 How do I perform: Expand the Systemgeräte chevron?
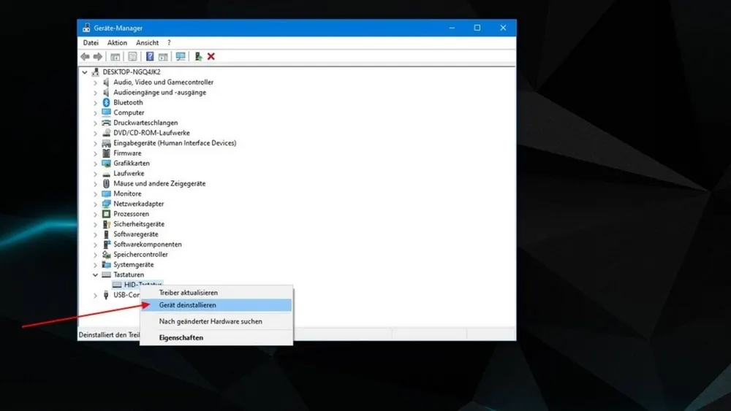click(x=95, y=265)
